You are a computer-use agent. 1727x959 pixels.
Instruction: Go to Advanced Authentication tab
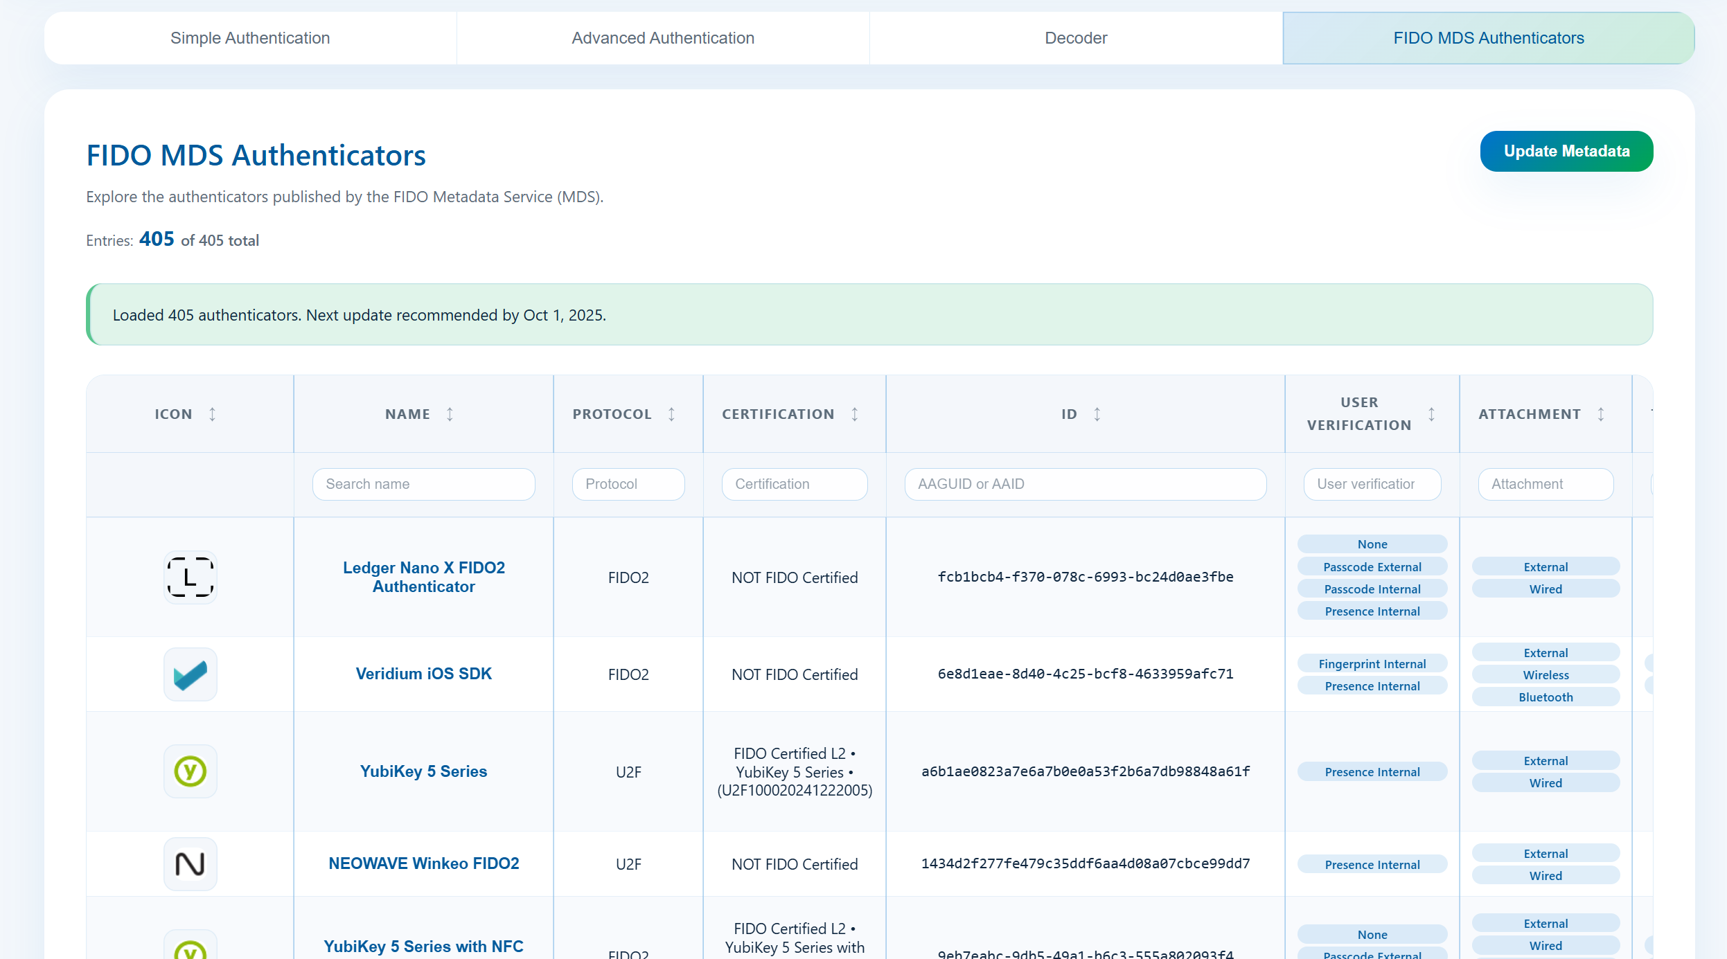pos(663,38)
